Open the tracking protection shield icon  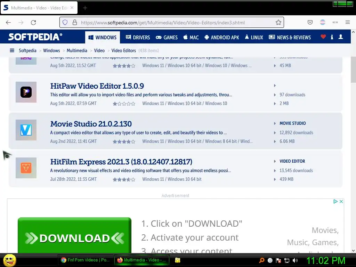(65, 22)
